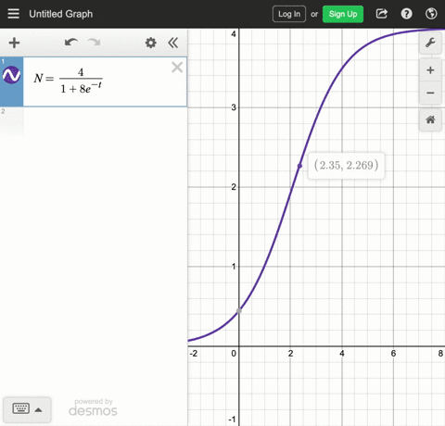Add a new expression item
Image resolution: width=445 pixels, height=426 pixels.
(x=14, y=43)
